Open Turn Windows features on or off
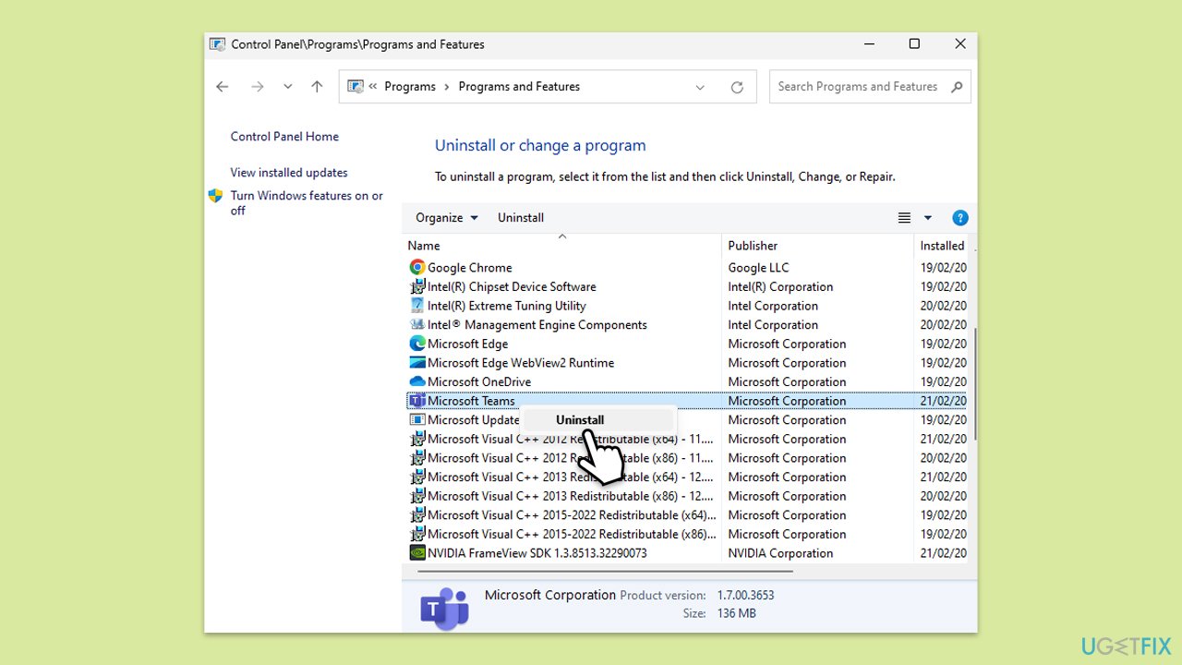 tap(307, 203)
